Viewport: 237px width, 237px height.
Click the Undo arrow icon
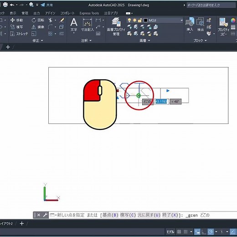click(12, 5)
